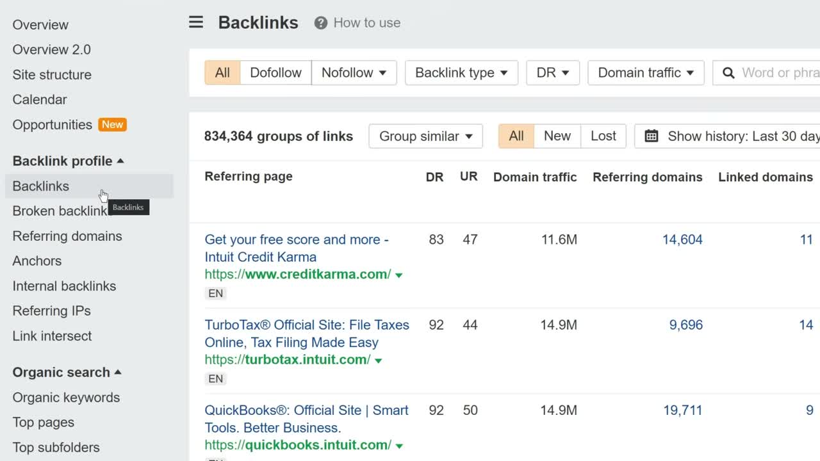The image size is (820, 461).
Task: Open Internal backlinks report
Action: pos(65,286)
